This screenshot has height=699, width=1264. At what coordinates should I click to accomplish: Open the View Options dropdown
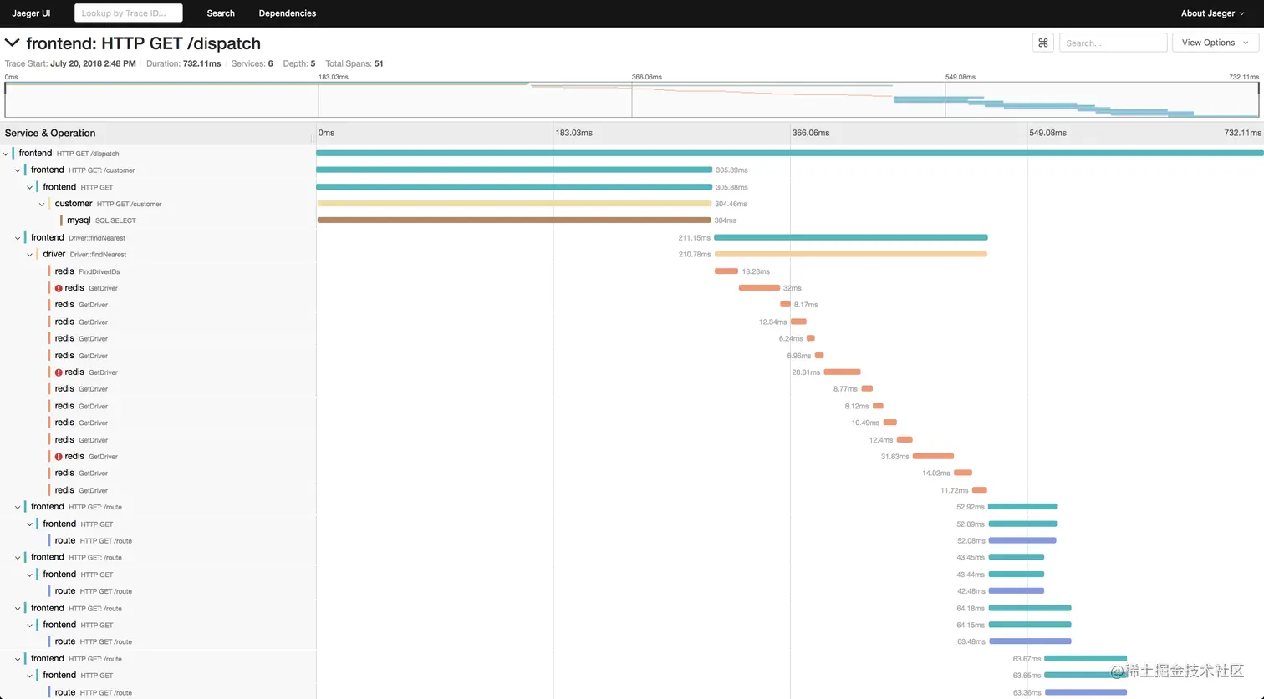point(1215,43)
